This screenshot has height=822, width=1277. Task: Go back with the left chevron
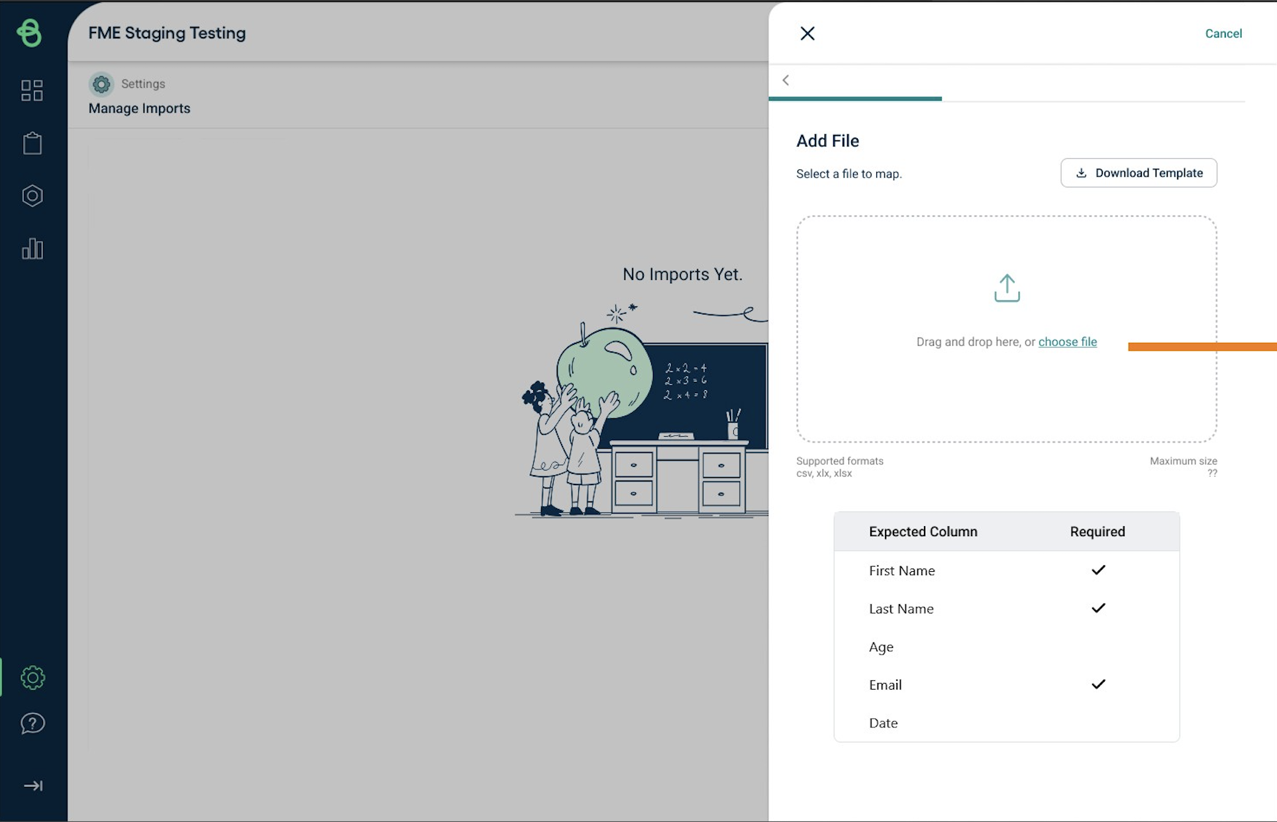(786, 80)
